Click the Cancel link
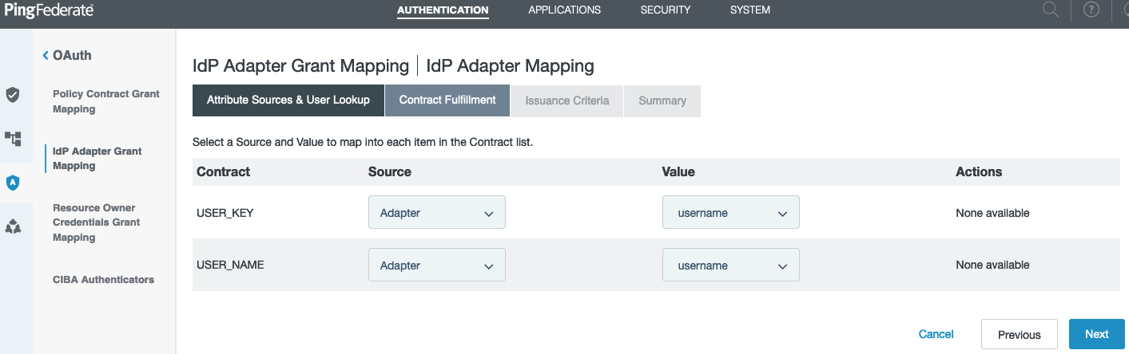The height and width of the screenshot is (354, 1129). click(x=936, y=334)
